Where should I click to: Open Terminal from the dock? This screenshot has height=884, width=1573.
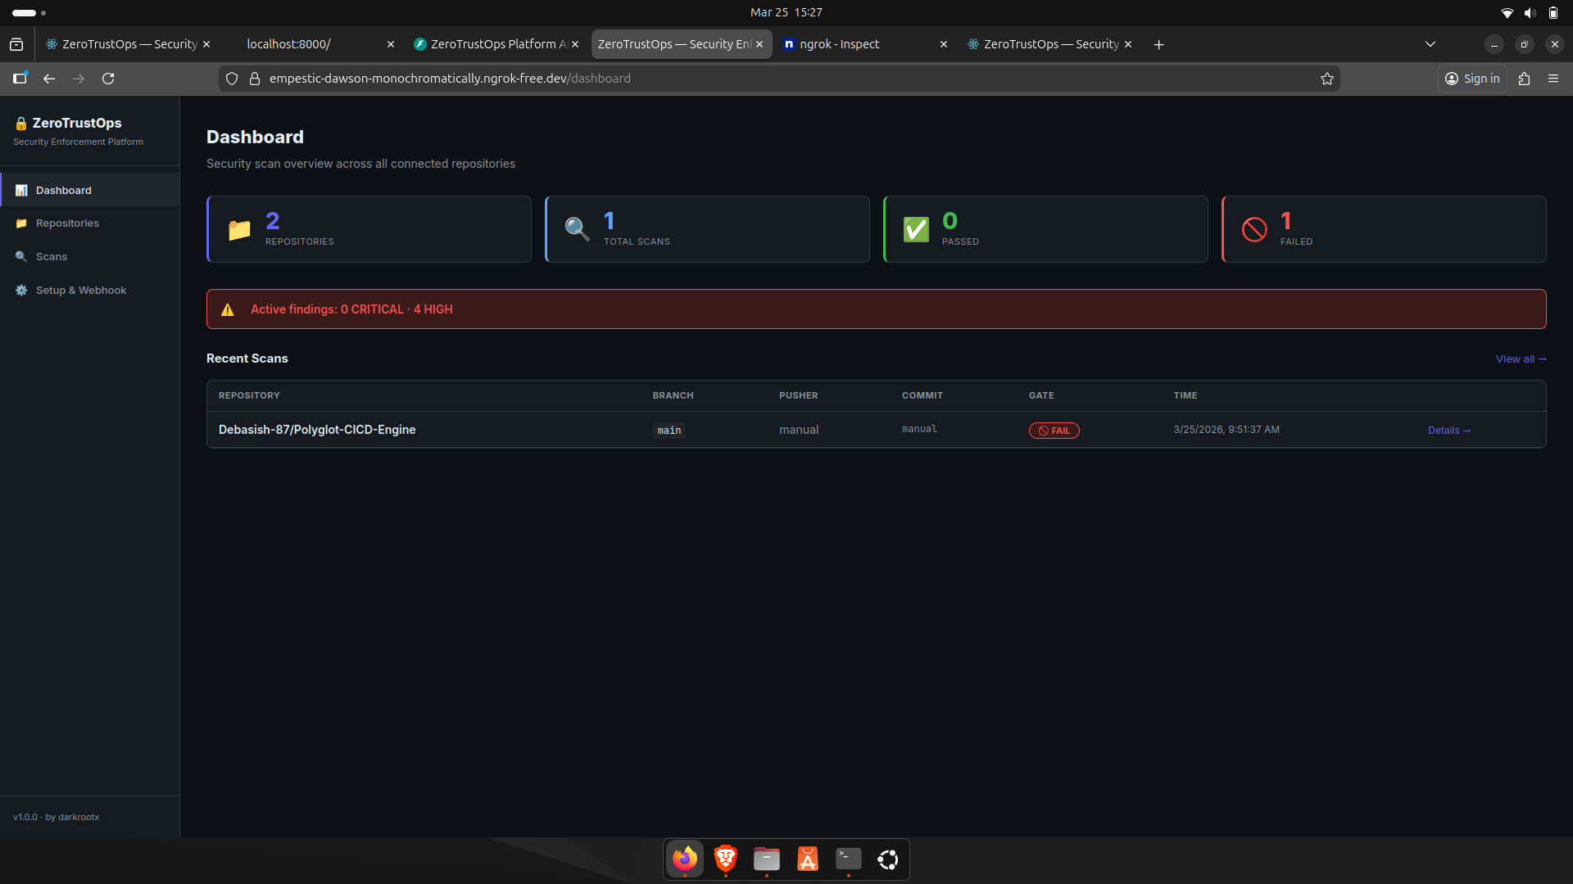click(848, 859)
